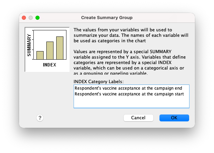
Task: Click the first description paragraph about variables
Action: 131,35
